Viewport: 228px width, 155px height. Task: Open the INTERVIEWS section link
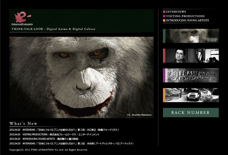click(176, 12)
